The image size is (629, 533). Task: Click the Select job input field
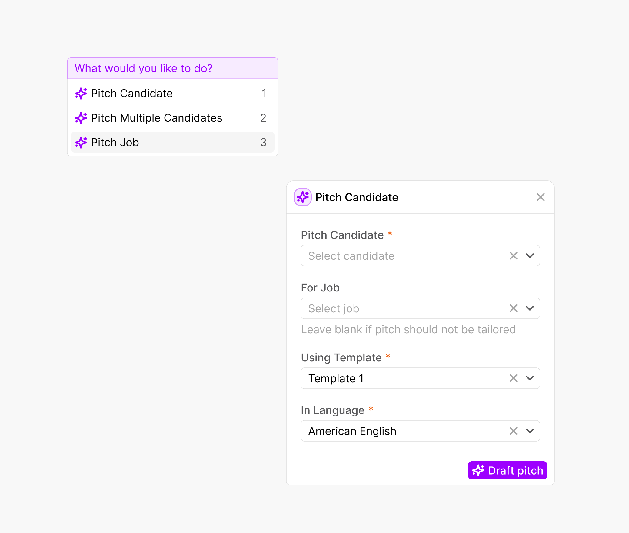[x=394, y=308]
